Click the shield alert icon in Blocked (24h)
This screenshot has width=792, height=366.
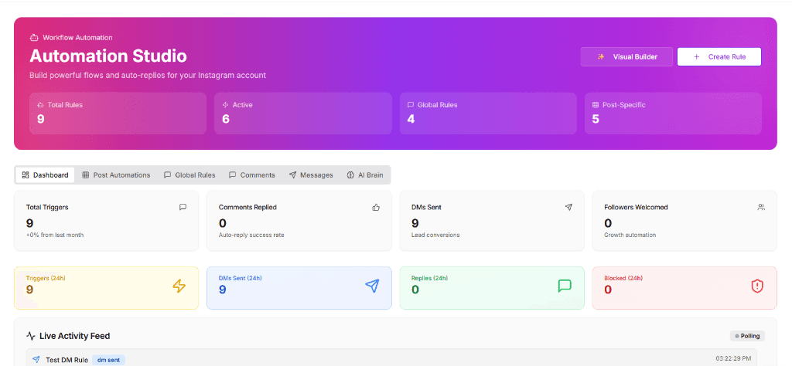(x=756, y=286)
